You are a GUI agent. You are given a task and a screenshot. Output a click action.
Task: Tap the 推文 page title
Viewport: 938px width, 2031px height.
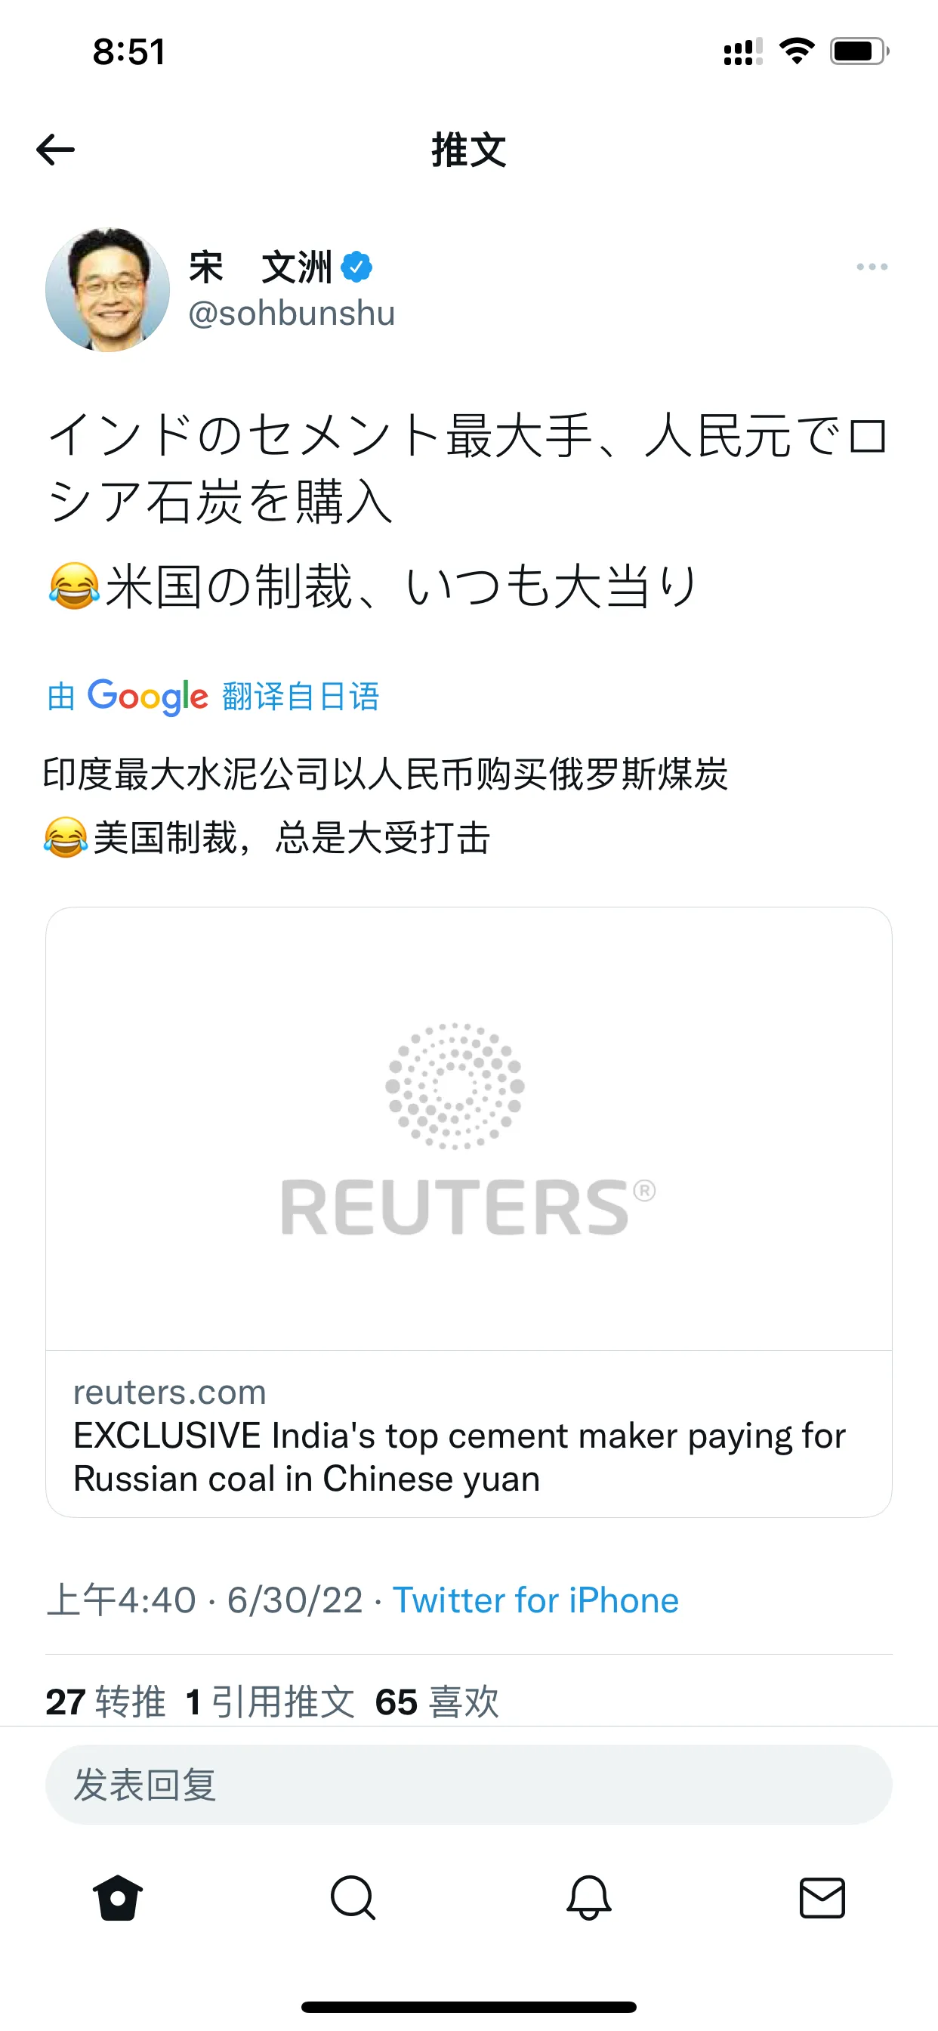point(469,150)
